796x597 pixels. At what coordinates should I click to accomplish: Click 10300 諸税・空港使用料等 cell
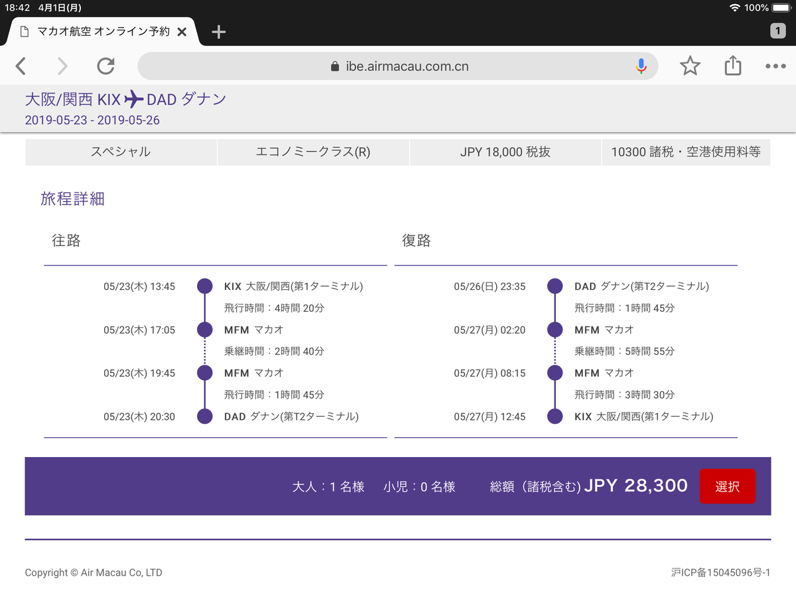(686, 152)
